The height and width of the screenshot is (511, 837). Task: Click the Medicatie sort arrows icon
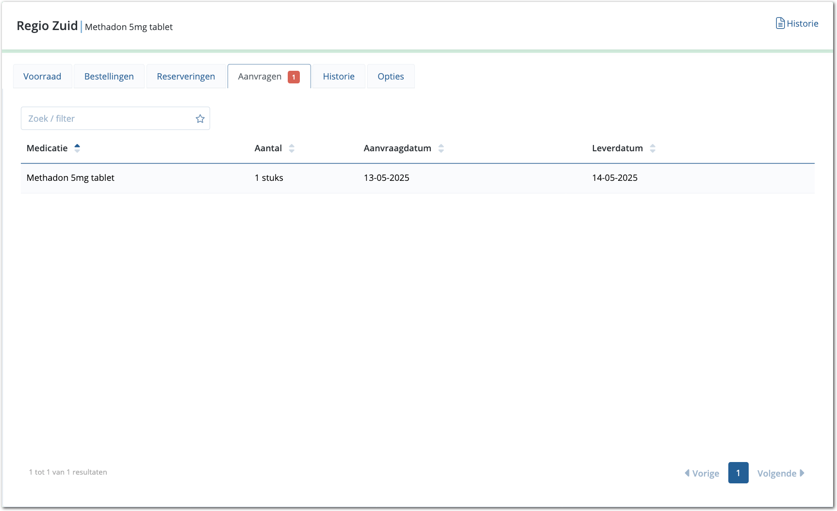click(77, 148)
